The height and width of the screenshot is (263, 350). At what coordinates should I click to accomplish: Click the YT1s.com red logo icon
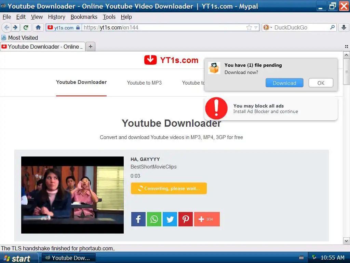[150, 60]
